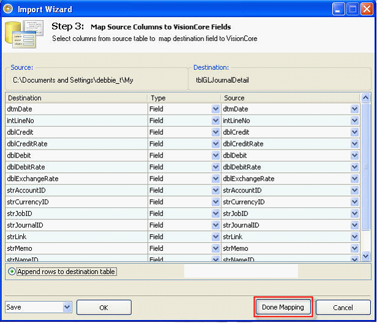Select the dblDebitRate destination cell

coord(77,167)
